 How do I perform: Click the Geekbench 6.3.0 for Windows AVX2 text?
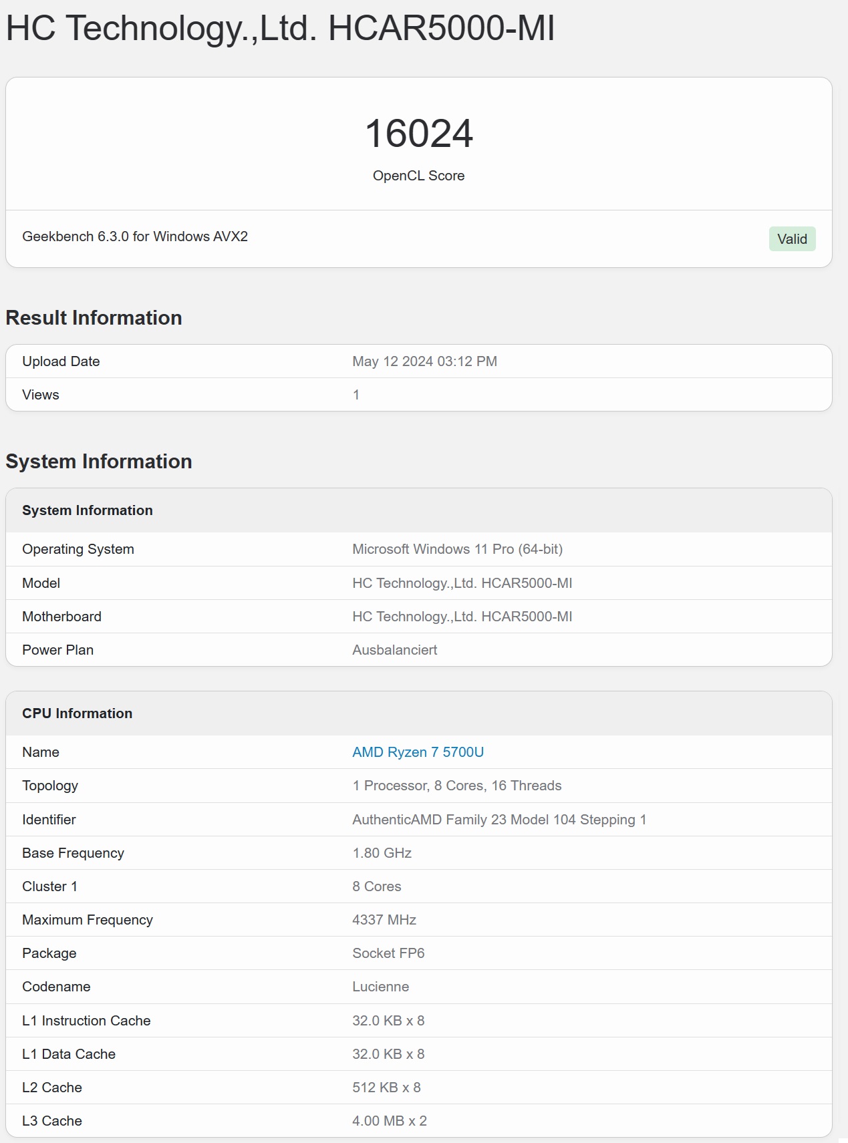135,236
